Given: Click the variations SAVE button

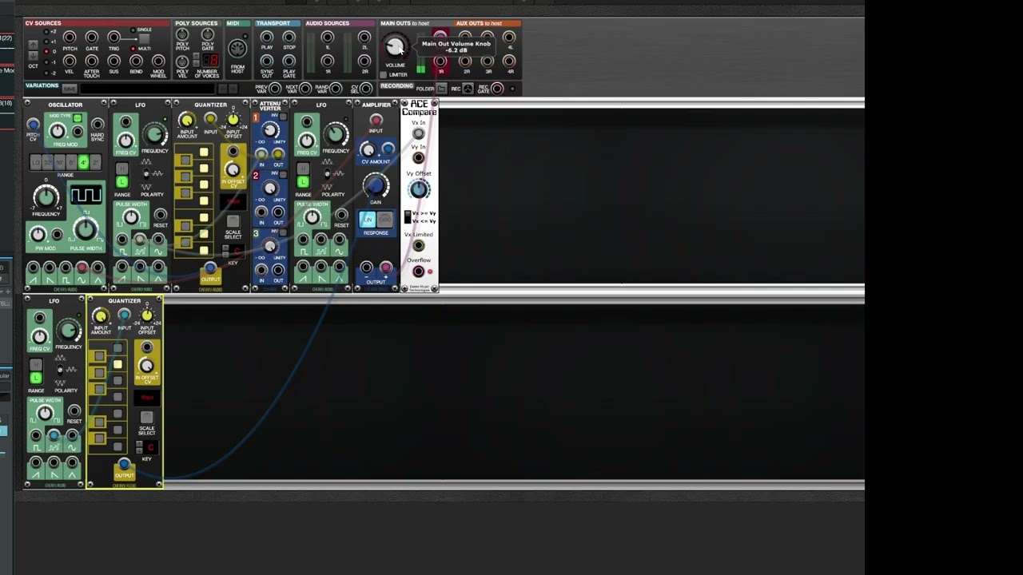Looking at the screenshot, I should (70, 89).
